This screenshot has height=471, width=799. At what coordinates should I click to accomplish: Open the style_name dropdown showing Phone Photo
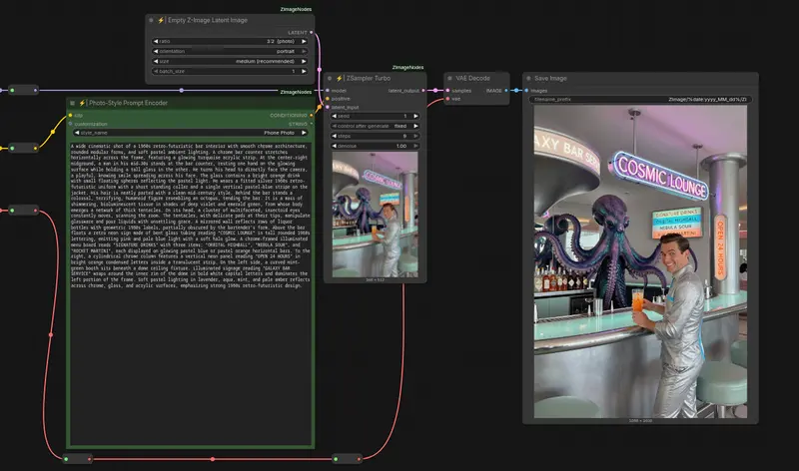tap(190, 132)
